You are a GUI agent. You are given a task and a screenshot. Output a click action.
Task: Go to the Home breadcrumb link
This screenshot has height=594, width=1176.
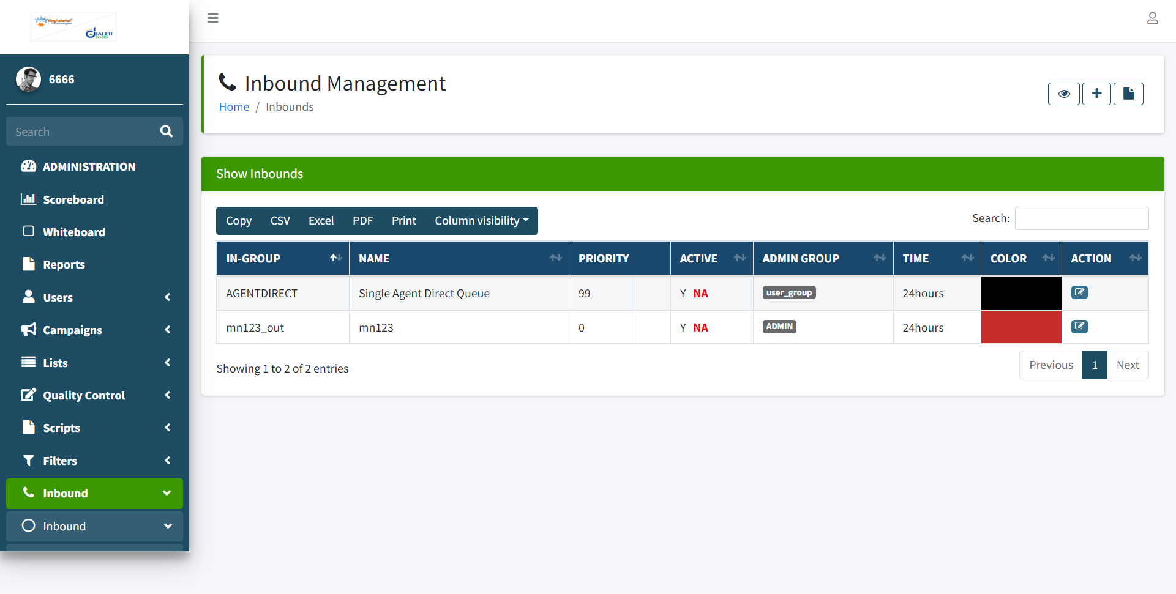(234, 107)
